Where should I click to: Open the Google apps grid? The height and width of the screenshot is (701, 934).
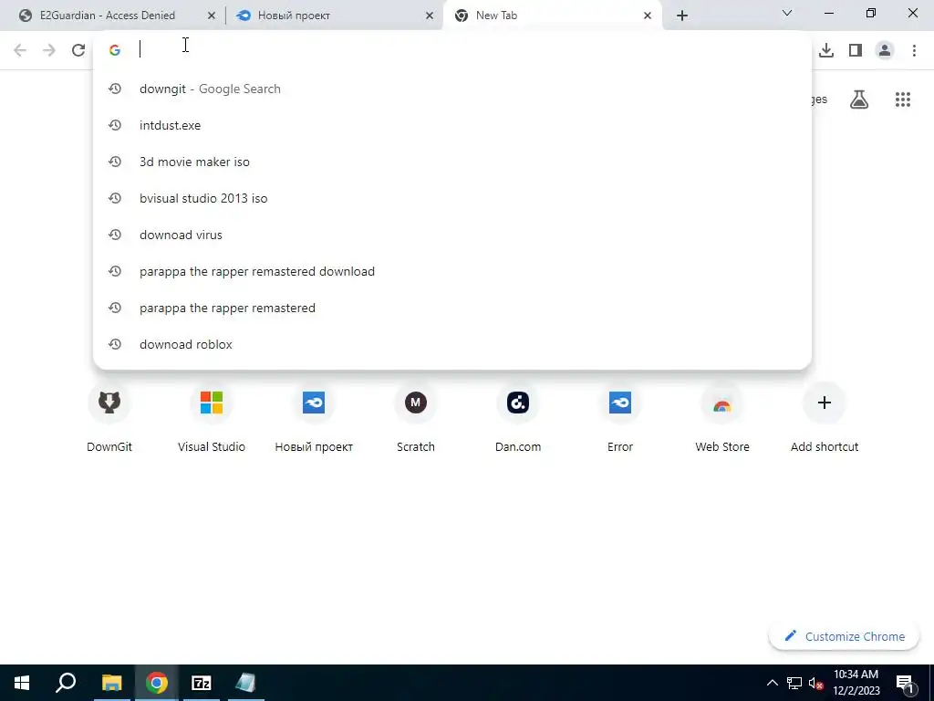[903, 99]
